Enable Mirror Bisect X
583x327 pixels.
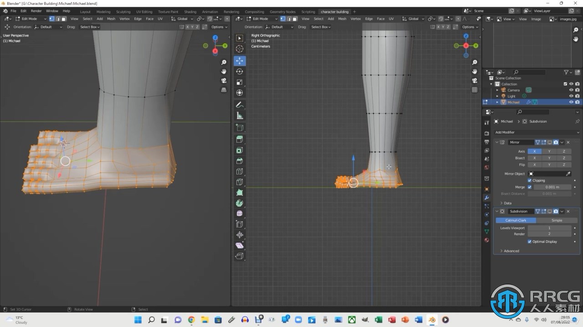tap(534, 158)
